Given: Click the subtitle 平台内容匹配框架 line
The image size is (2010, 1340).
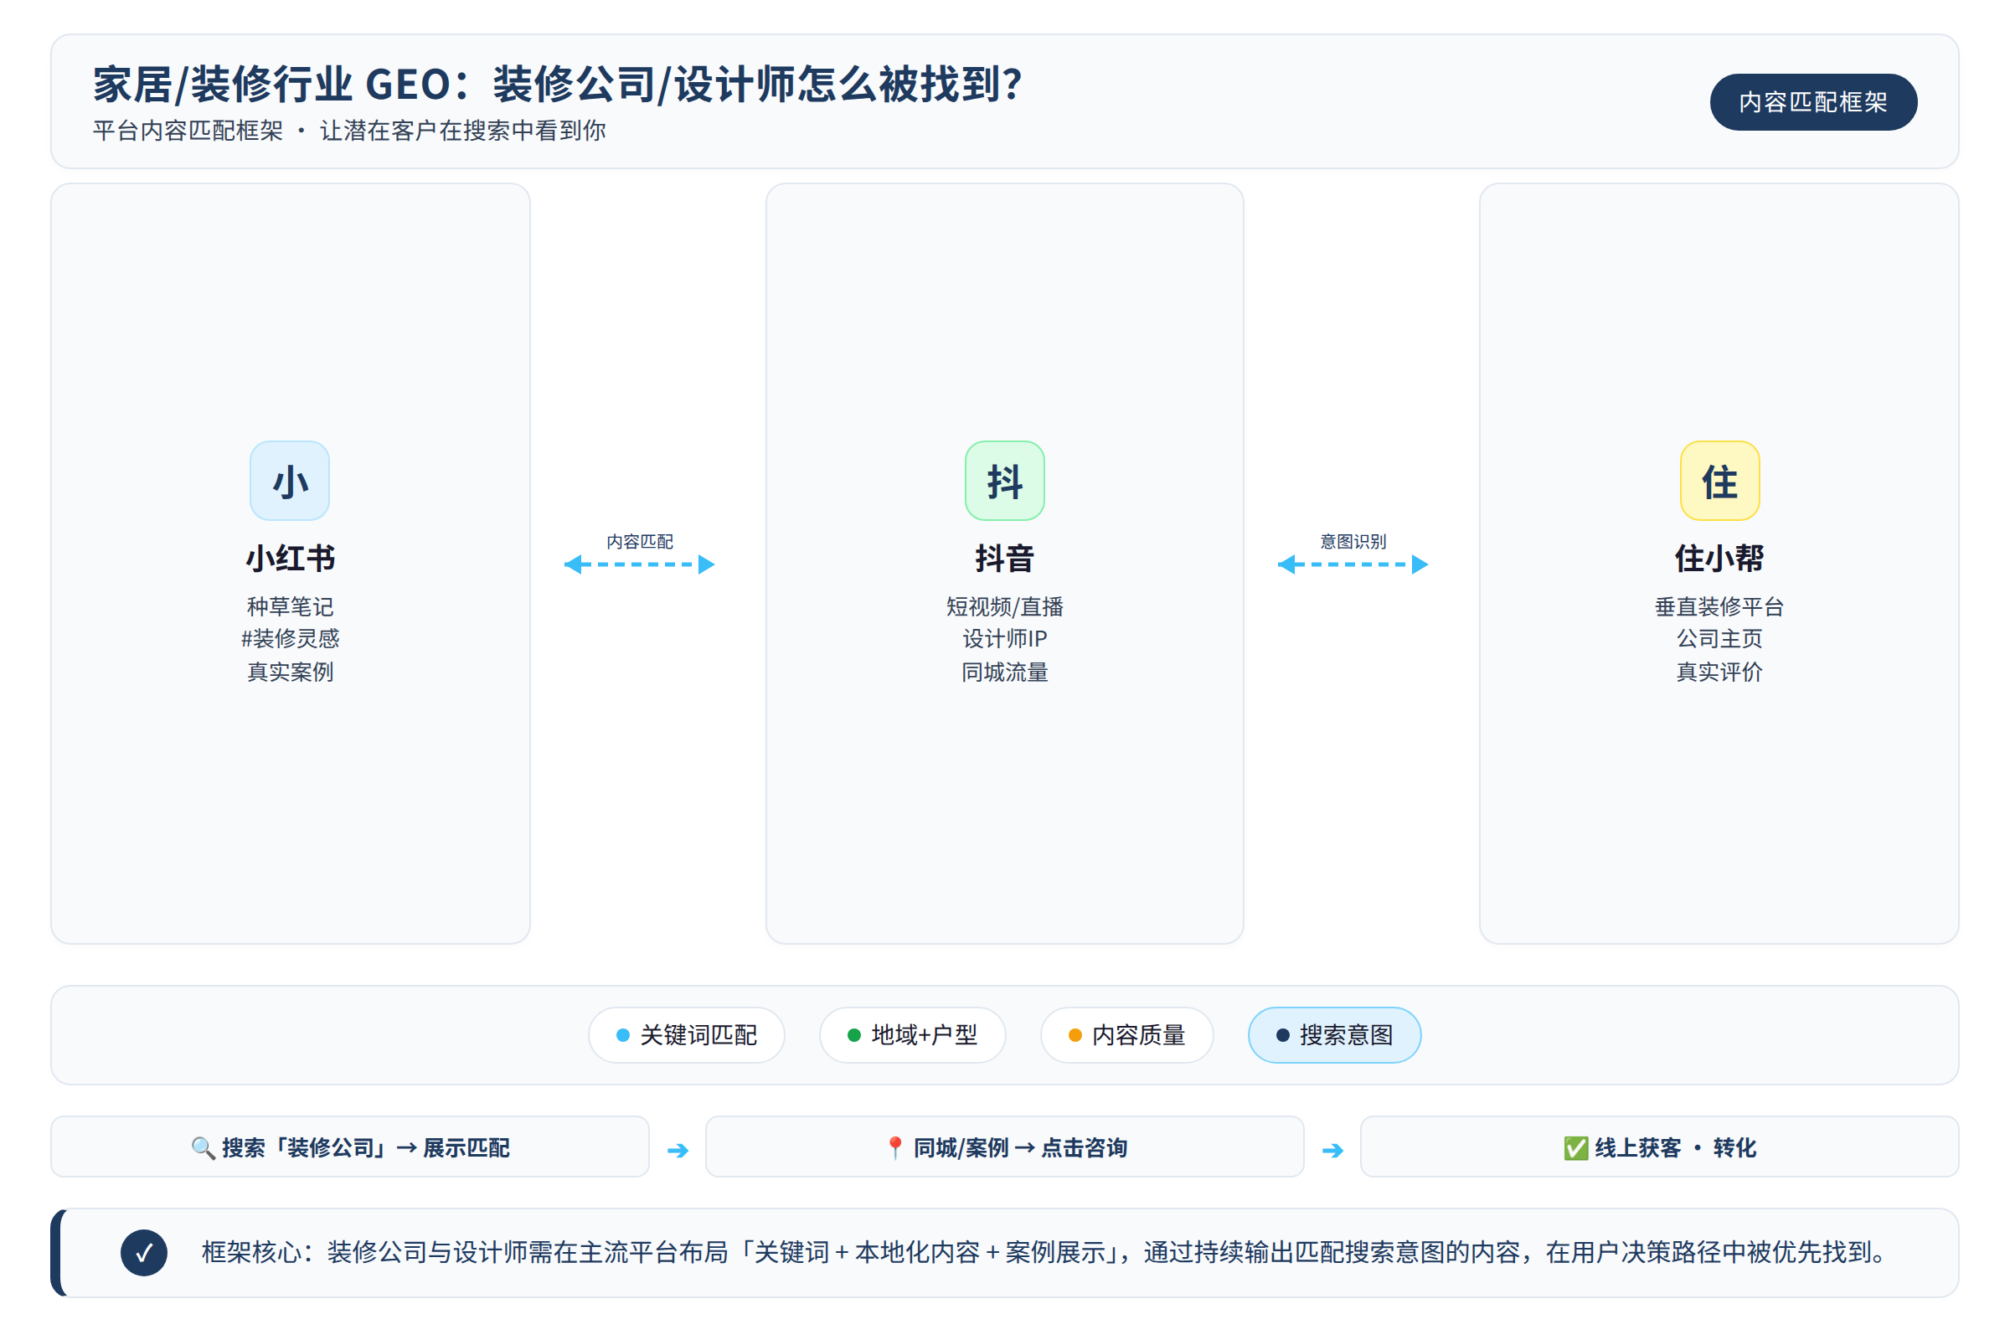Looking at the screenshot, I should [x=349, y=131].
